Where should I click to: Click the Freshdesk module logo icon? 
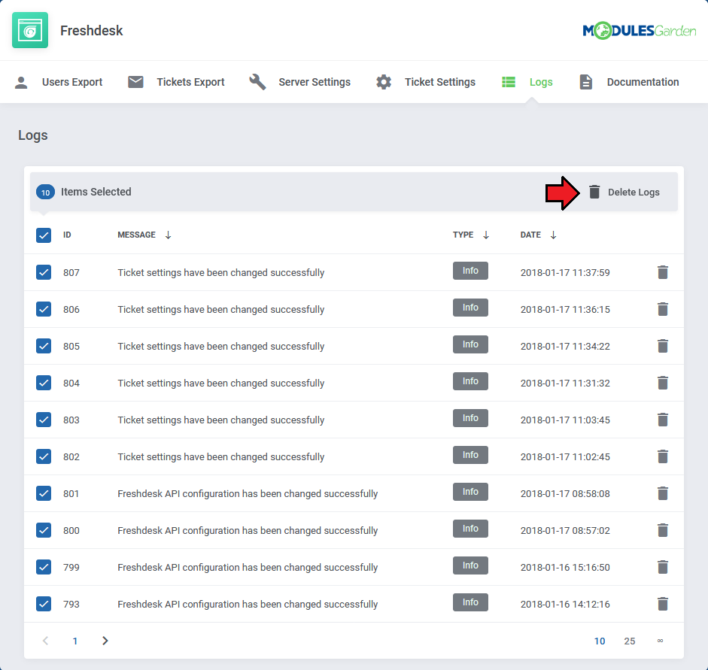(30, 30)
